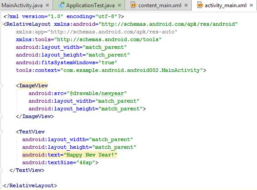Screen dimensions: 257x190
Task: Select the activity_main.xml tab
Action: coord(226,5)
